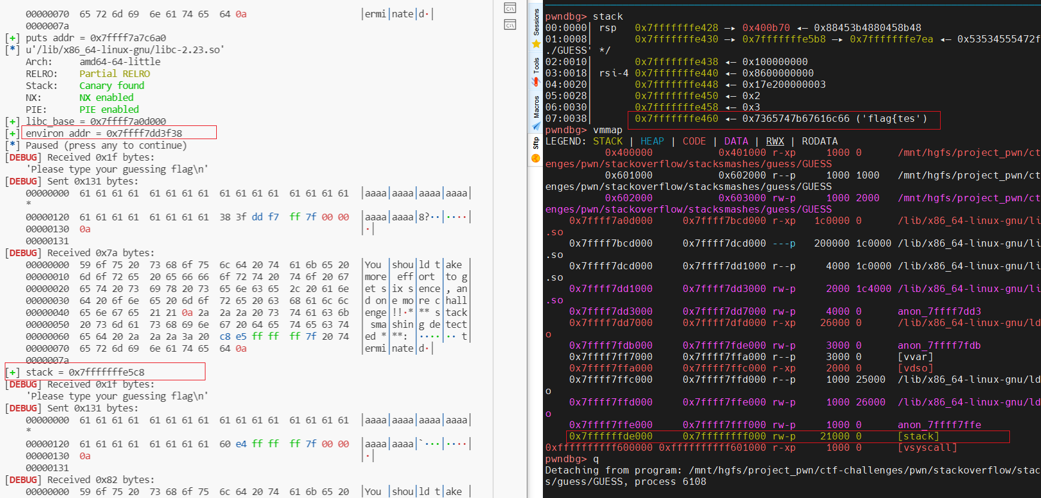Select the 'Canary found' text
This screenshot has width=1041, height=498.
click(112, 85)
